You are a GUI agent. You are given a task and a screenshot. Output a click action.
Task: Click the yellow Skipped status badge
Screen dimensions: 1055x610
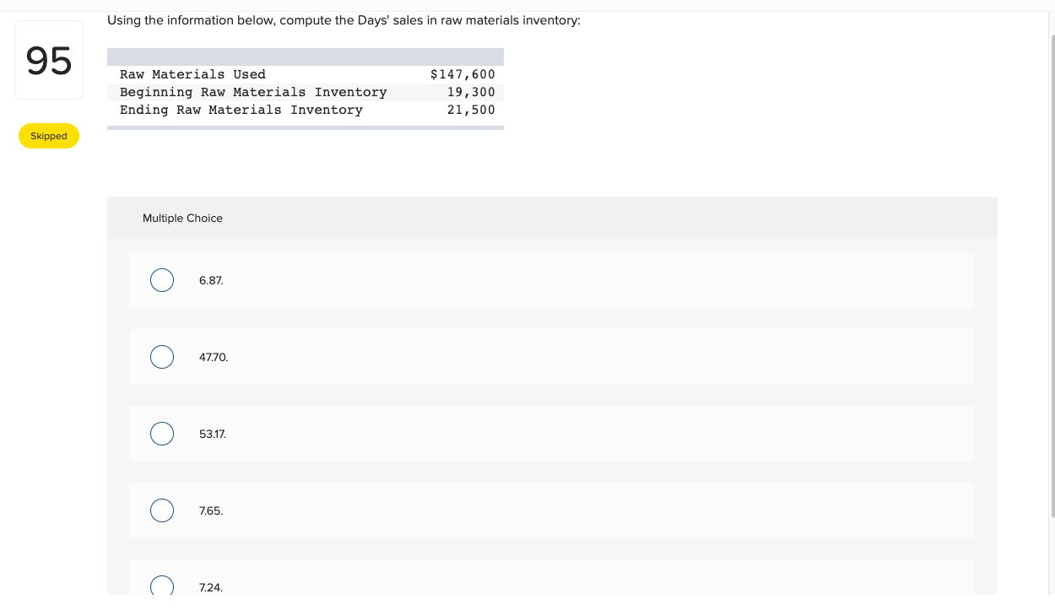49,136
